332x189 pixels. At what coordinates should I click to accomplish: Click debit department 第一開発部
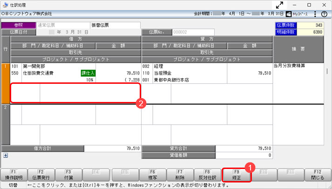pyautogui.click(x=34, y=66)
